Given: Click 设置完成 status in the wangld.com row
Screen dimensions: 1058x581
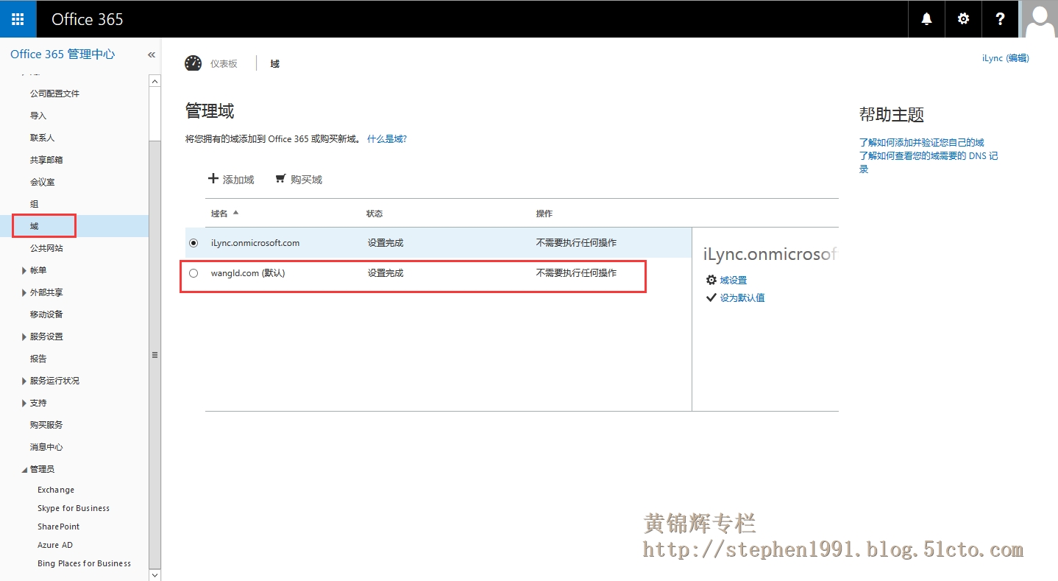Looking at the screenshot, I should point(386,273).
